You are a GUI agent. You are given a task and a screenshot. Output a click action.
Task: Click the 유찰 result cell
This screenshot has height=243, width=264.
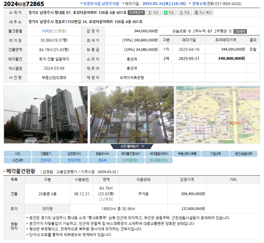[x=253, y=49]
